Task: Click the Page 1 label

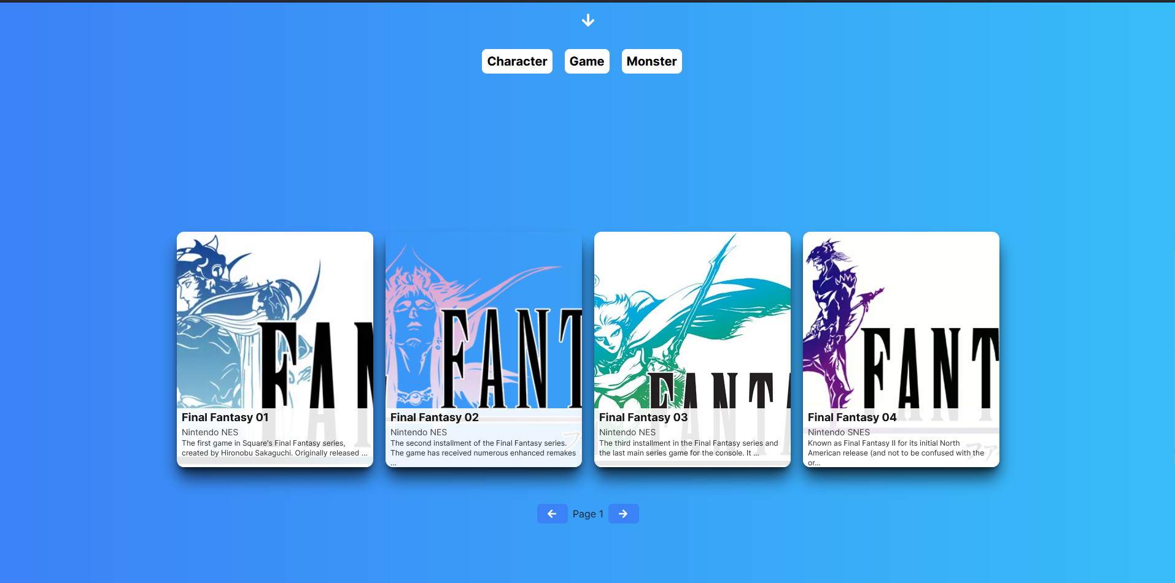Action: (x=587, y=514)
